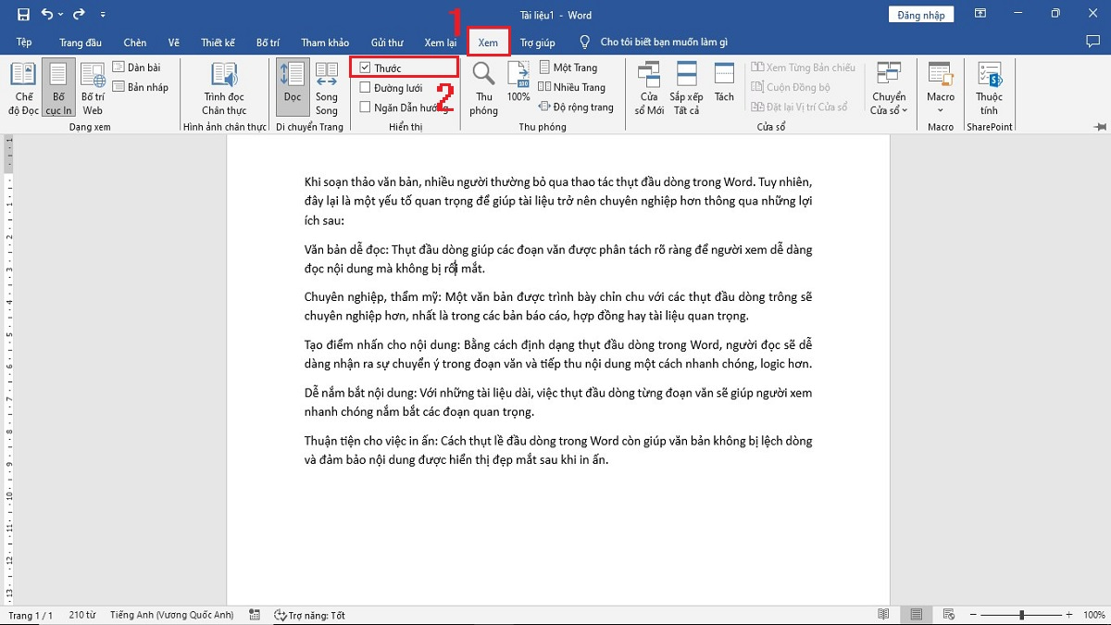Choose Bản nháp draft view

142,87
